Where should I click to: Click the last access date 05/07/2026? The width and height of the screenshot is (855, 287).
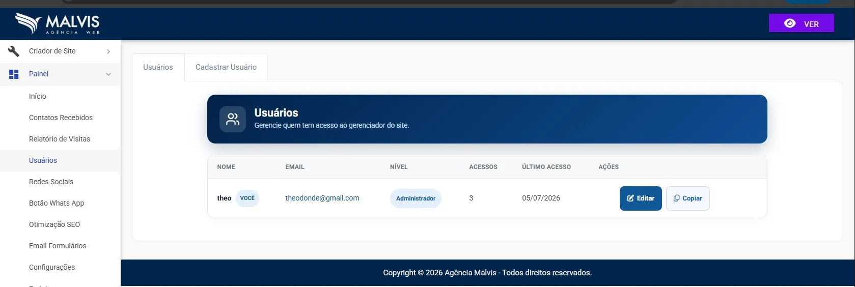tap(541, 198)
